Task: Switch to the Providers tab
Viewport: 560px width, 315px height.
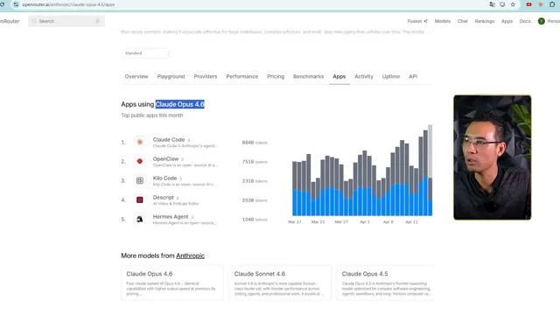Action: [206, 76]
